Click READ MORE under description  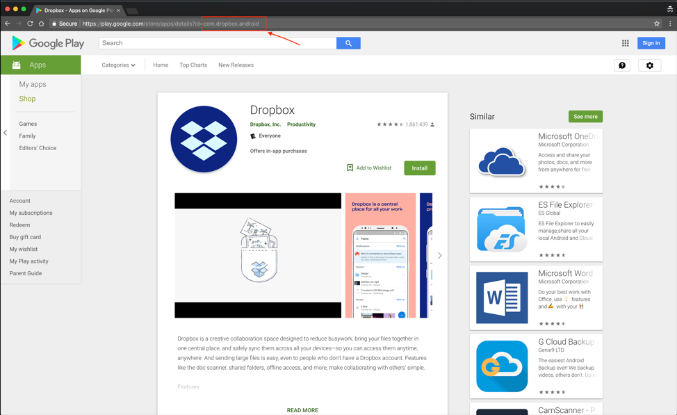302,410
